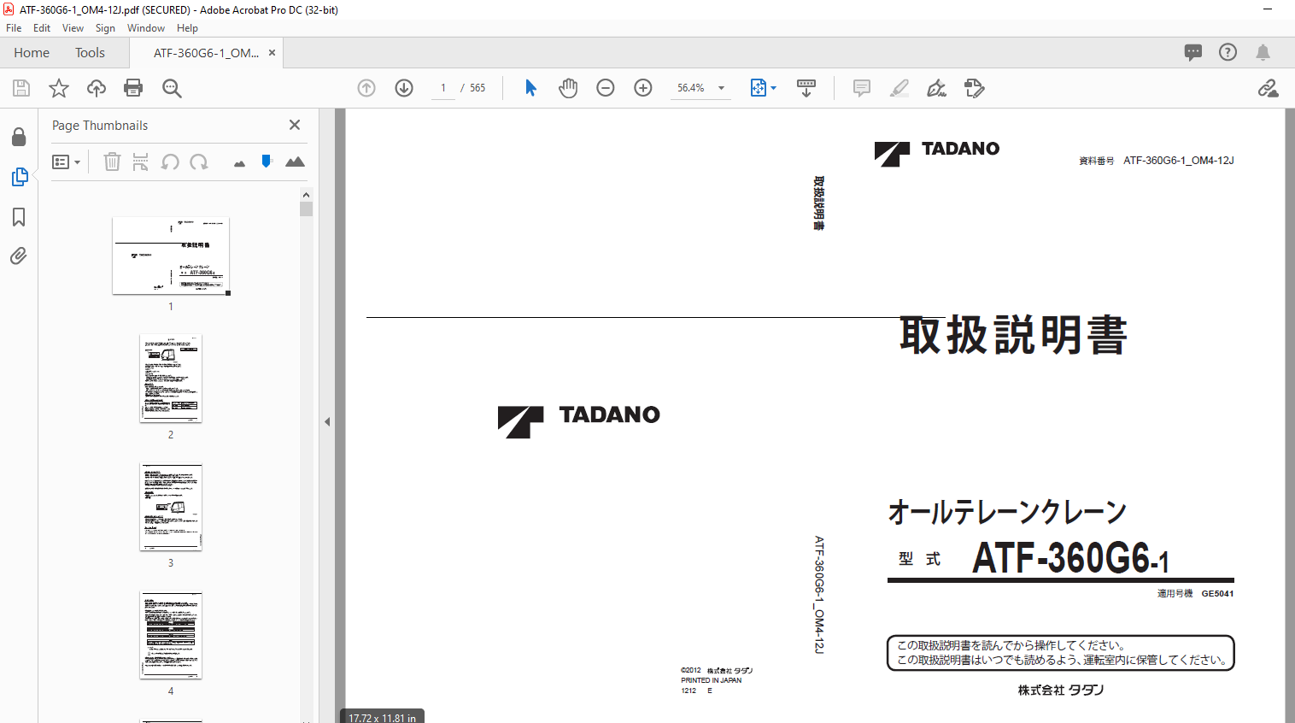Open the File menu
Screen dimensions: 1295x723
pyautogui.click(x=14, y=28)
